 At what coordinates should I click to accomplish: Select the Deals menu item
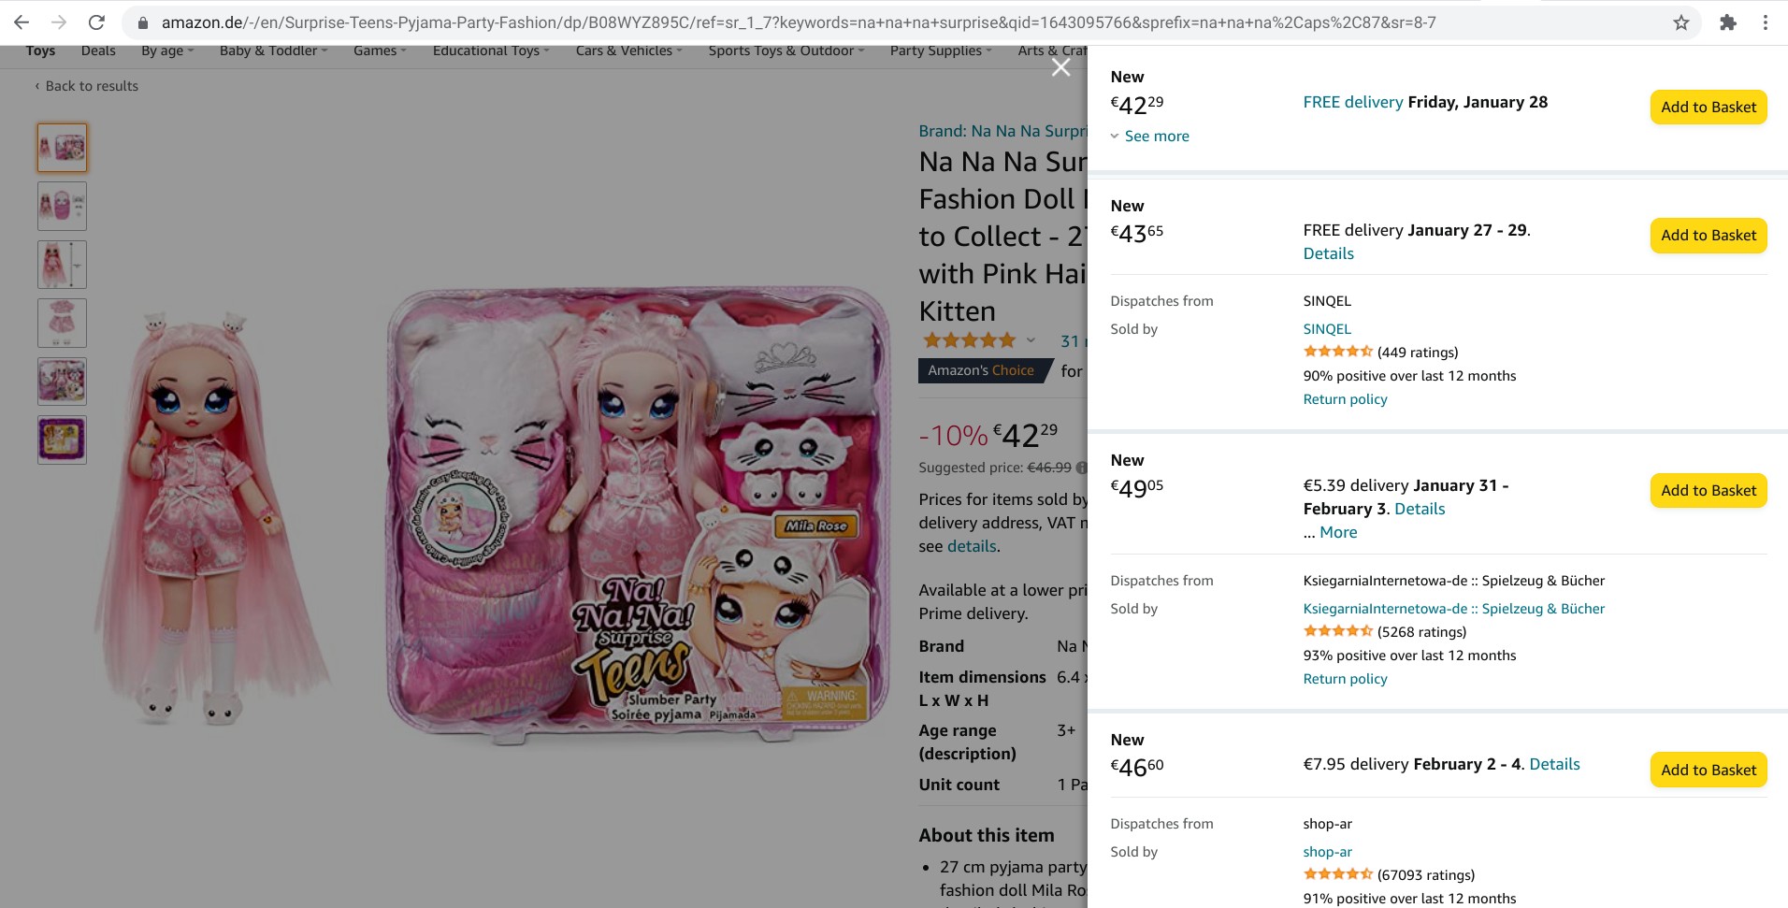tap(98, 50)
